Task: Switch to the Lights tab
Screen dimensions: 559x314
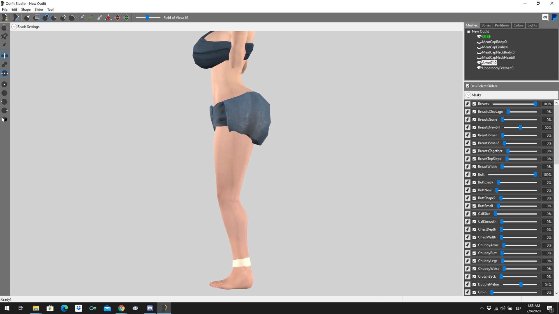Action: click(532, 25)
